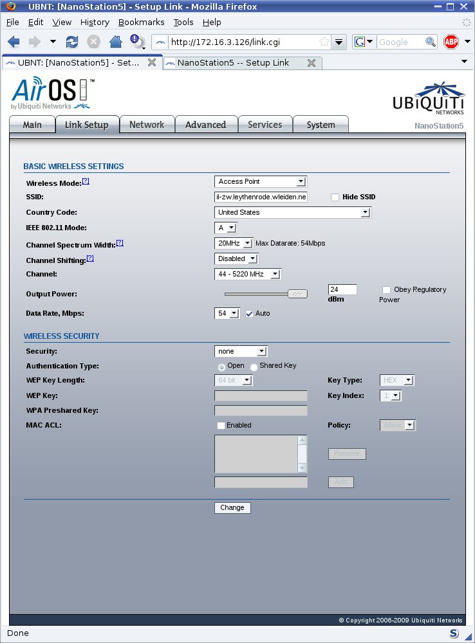The width and height of the screenshot is (475, 643).
Task: Click the Home icon in toolbar
Action: pyautogui.click(x=116, y=42)
